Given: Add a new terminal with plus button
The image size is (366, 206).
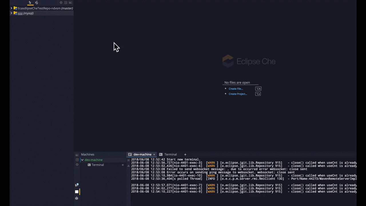Looking at the screenshot, I should point(185,154).
